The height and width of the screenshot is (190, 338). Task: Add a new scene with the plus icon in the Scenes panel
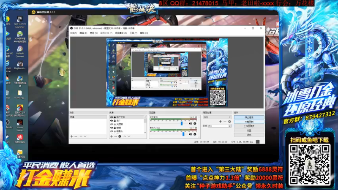point(72,136)
